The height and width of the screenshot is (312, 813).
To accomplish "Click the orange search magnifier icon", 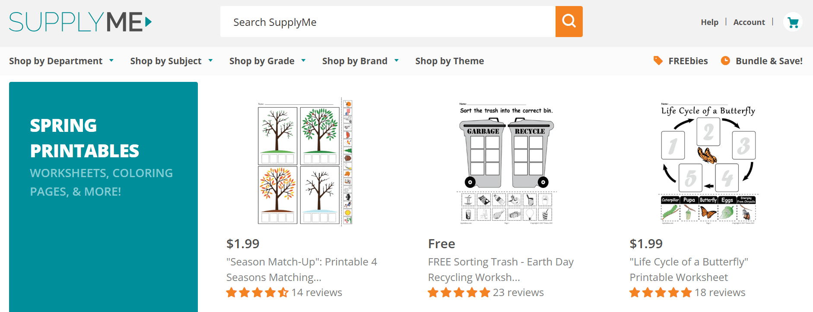I will click(x=569, y=22).
